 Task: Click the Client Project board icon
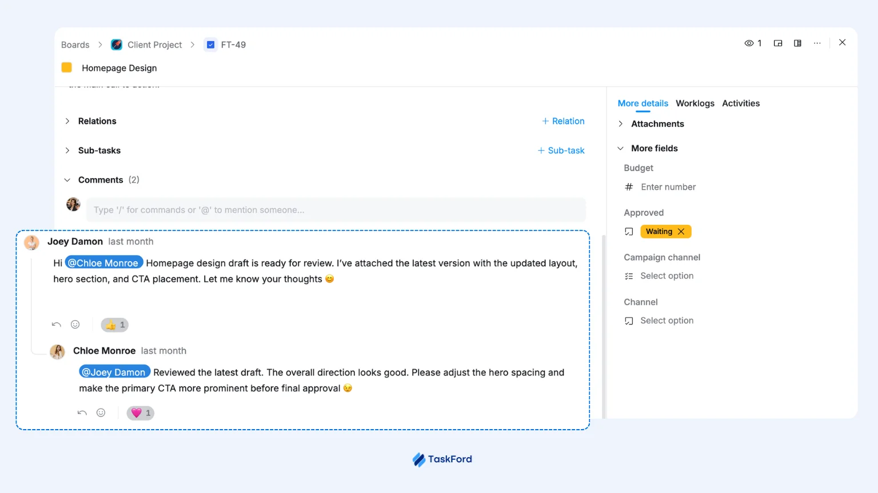(117, 45)
